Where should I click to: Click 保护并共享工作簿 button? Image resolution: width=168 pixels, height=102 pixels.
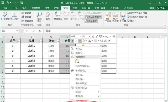click(137, 13)
